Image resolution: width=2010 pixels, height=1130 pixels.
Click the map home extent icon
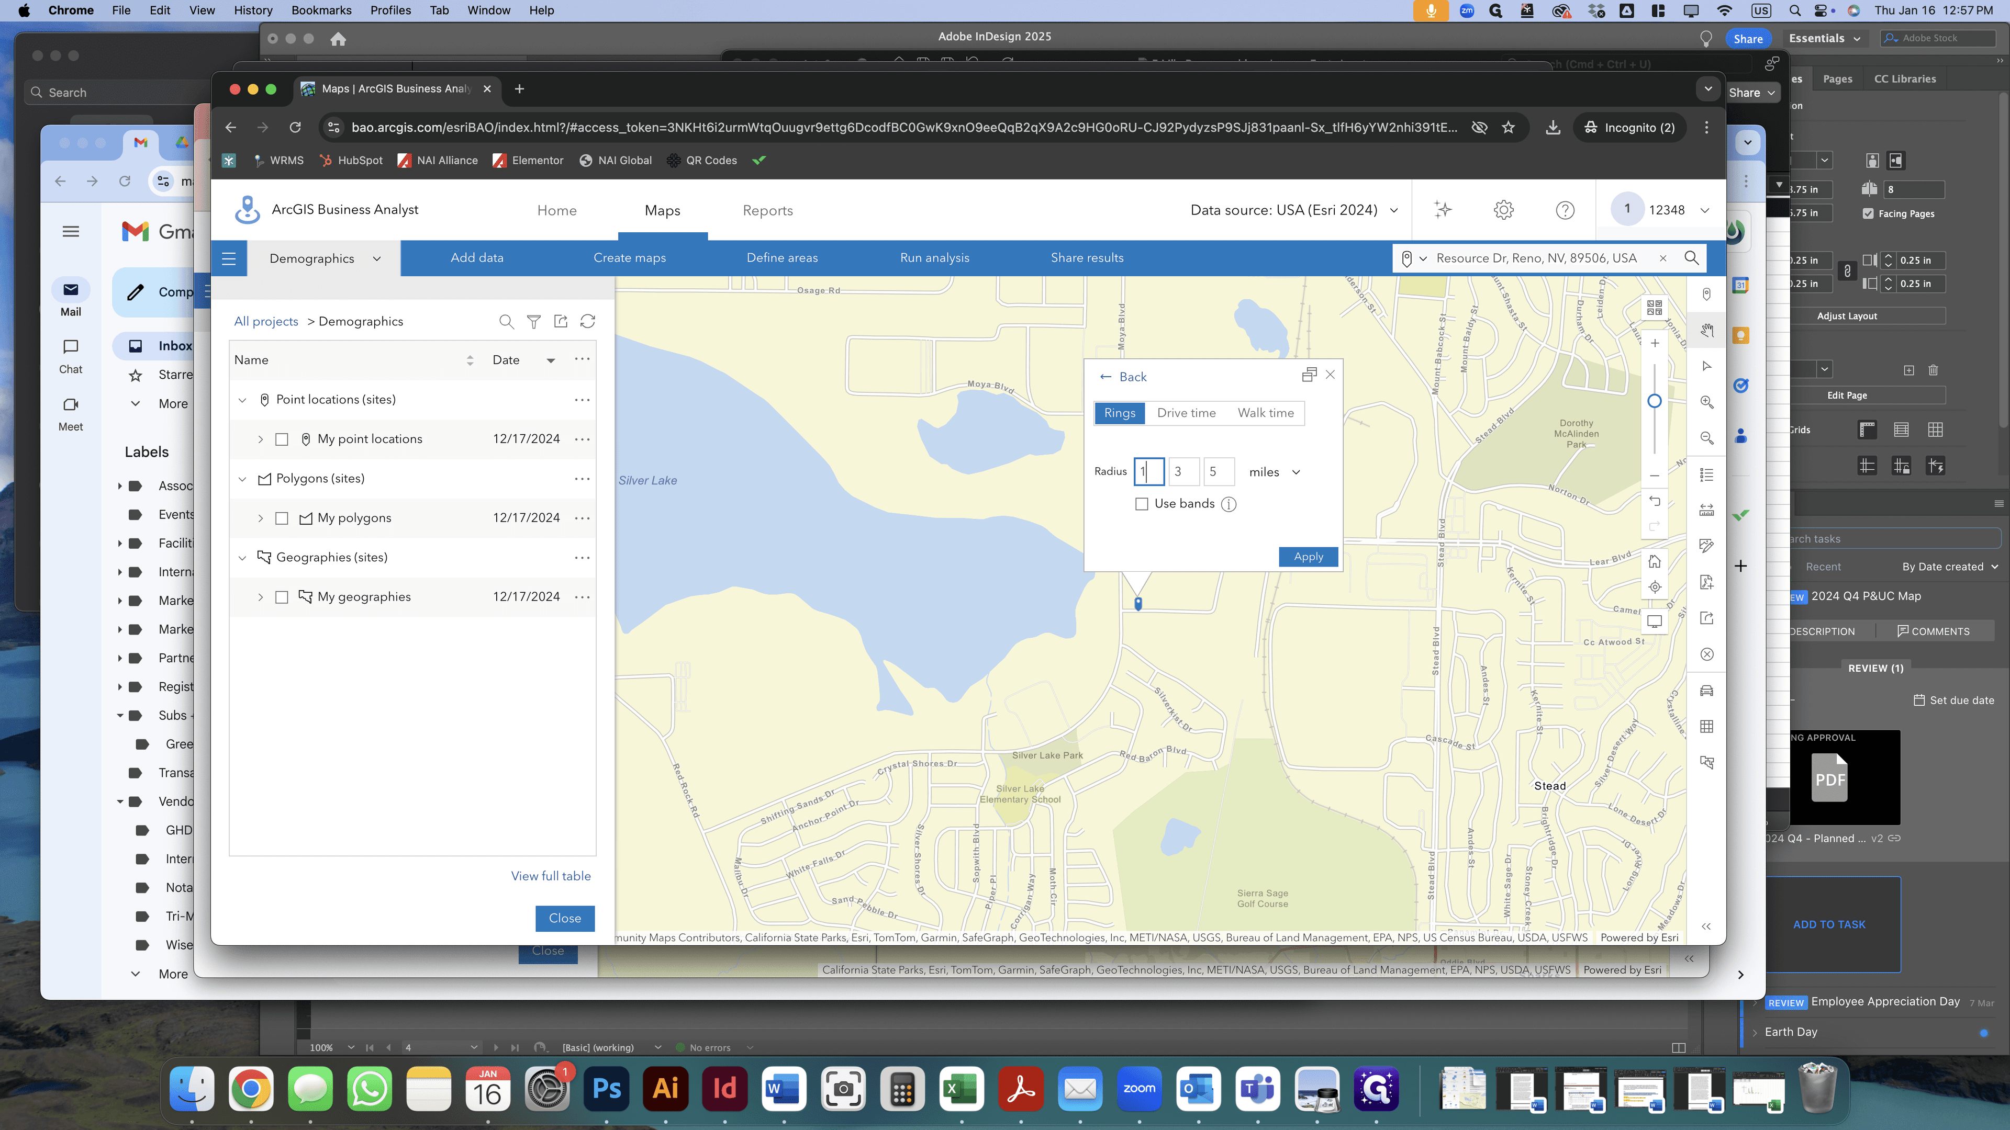1654,561
